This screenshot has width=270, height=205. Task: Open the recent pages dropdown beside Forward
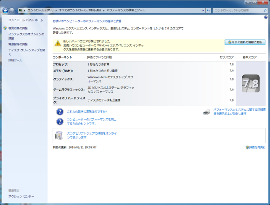(16, 11)
